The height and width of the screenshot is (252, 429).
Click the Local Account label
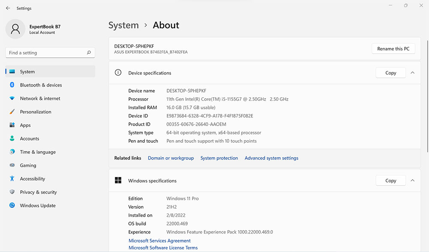42,32
